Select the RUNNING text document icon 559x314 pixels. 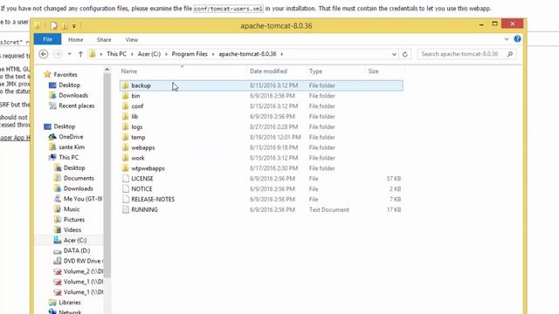[126, 209]
